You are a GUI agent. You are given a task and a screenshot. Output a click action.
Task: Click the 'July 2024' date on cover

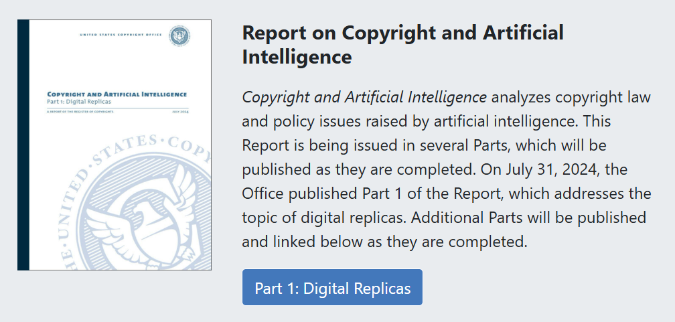point(180,112)
